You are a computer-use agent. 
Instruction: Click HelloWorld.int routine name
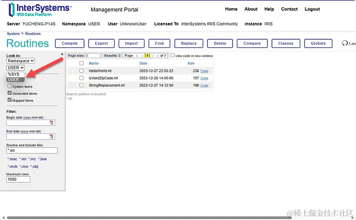100,71
